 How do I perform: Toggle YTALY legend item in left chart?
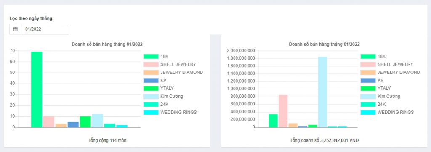click(x=158, y=88)
